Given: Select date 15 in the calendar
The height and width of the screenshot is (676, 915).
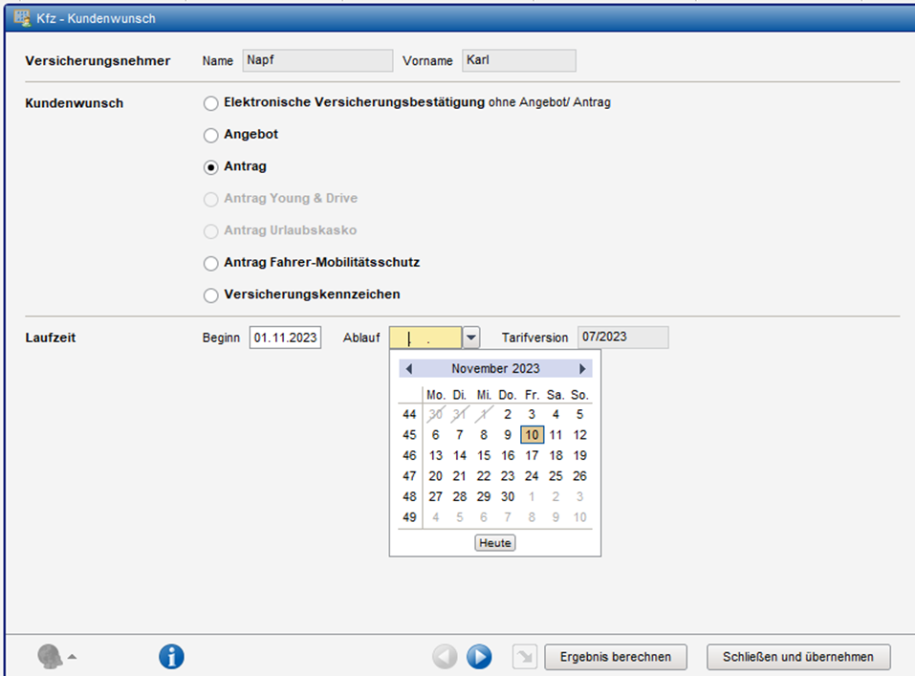Looking at the screenshot, I should [x=484, y=455].
